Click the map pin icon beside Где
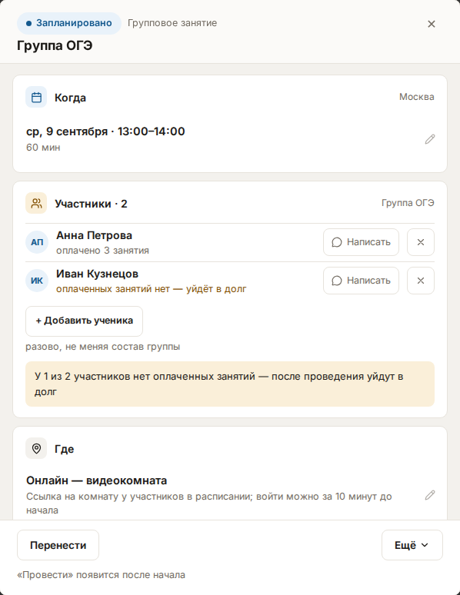The width and height of the screenshot is (460, 595). (x=36, y=448)
